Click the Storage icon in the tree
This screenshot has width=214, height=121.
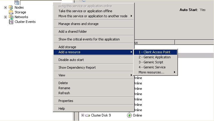pyautogui.click(x=11, y=12)
